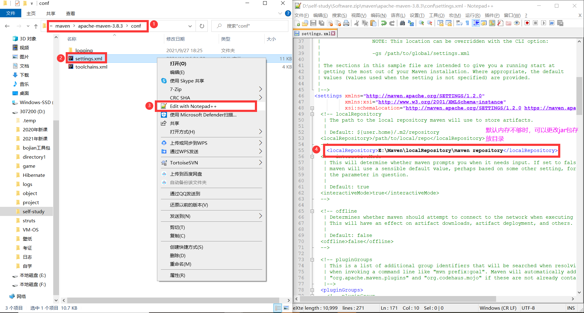Undo the last edit in Notepad++

[384, 23]
